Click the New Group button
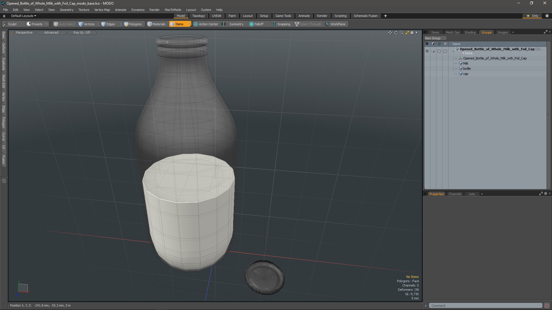 (435, 38)
